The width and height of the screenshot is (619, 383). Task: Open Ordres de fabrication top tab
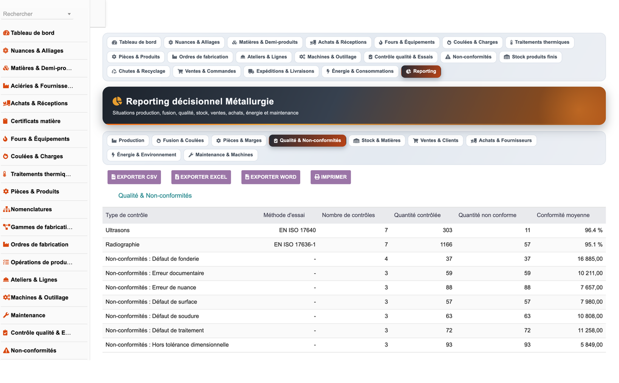pos(200,57)
